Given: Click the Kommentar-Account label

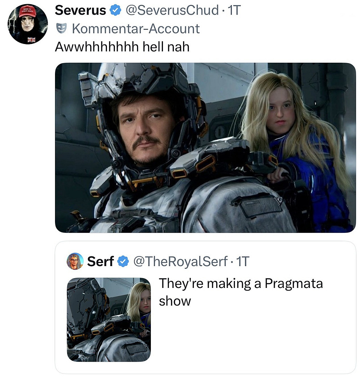Looking at the screenshot, I should point(136,28).
